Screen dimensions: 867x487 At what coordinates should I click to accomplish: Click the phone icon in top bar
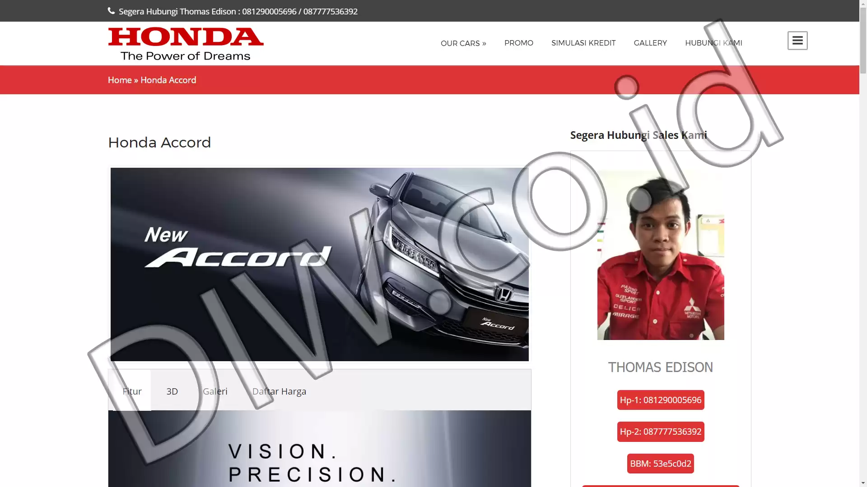[112, 11]
